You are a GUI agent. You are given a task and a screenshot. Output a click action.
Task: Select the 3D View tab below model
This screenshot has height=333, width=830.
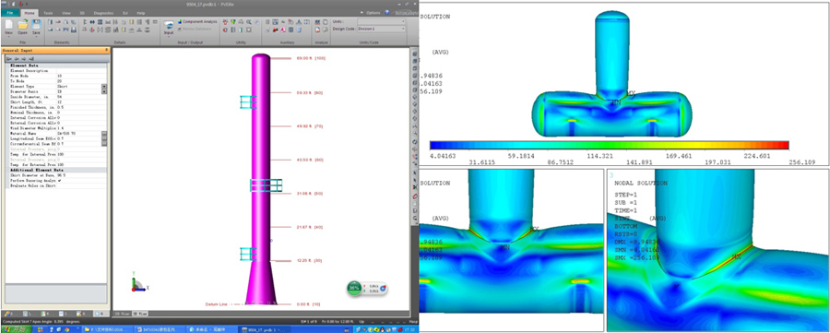pos(140,314)
